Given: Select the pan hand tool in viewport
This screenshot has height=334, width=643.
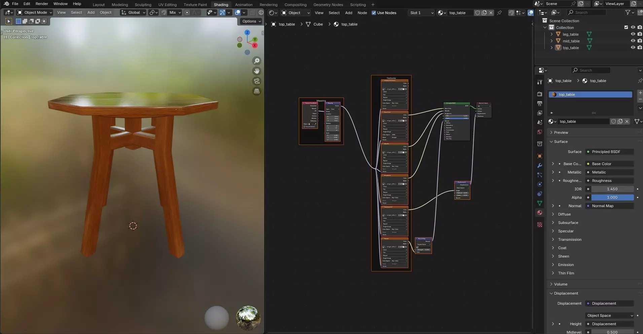Looking at the screenshot, I should point(257,71).
